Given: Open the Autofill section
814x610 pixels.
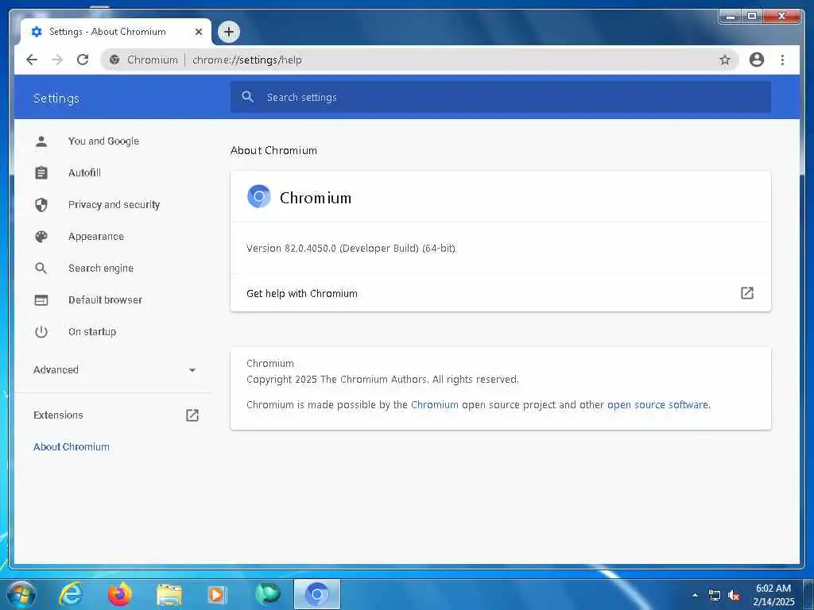Looking at the screenshot, I should pos(84,172).
